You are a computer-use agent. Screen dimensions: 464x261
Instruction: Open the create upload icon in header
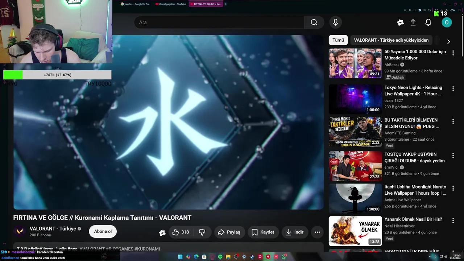[413, 22]
